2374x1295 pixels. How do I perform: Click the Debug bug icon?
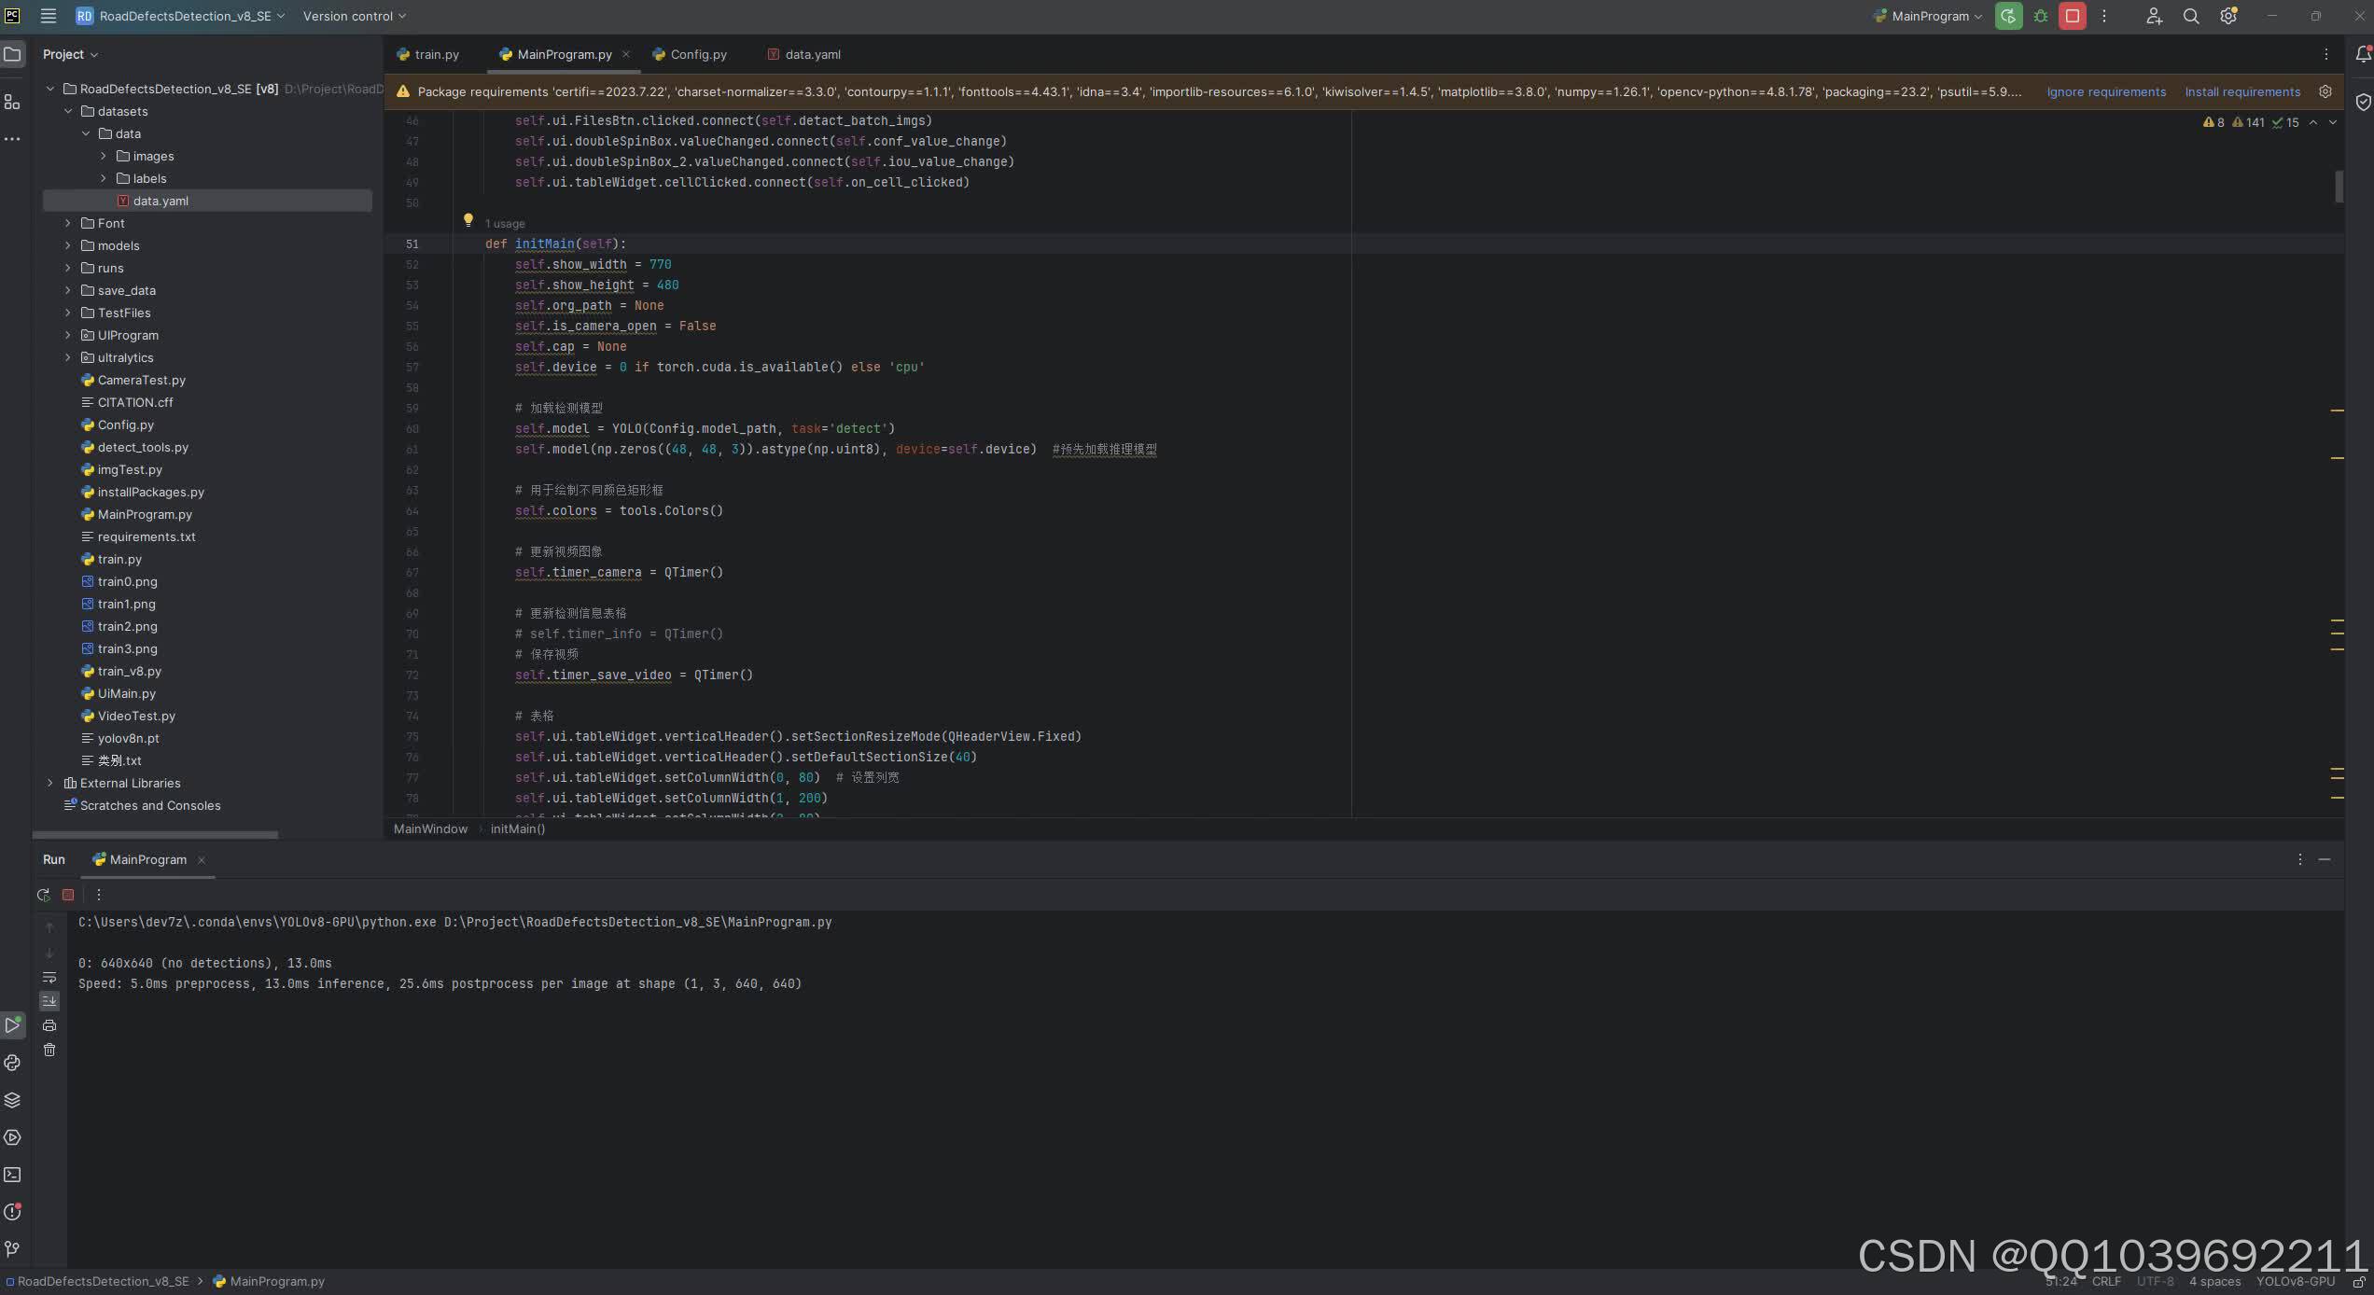pyautogui.click(x=2041, y=16)
